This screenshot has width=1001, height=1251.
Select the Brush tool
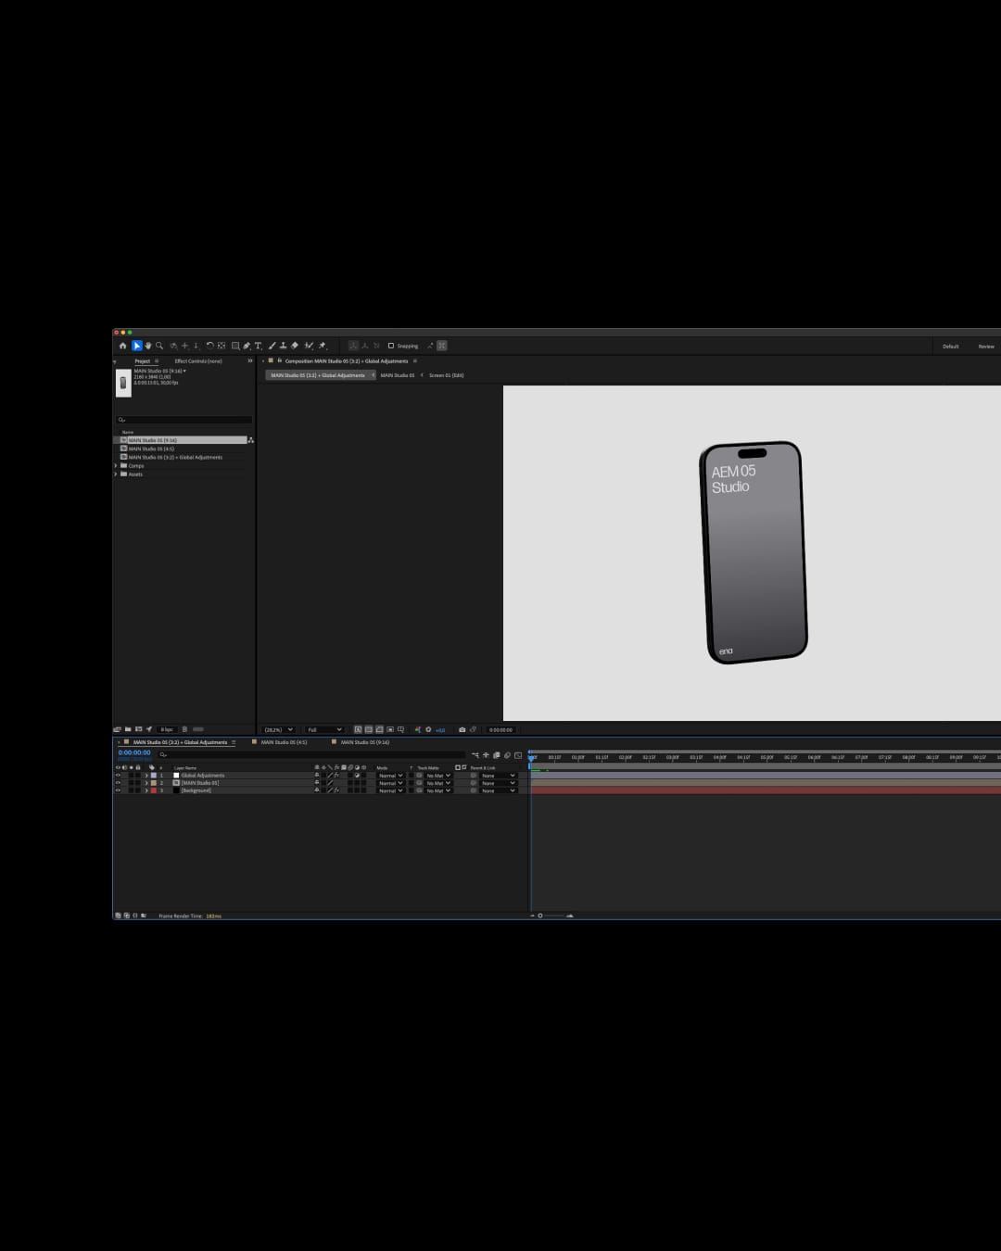coord(272,346)
